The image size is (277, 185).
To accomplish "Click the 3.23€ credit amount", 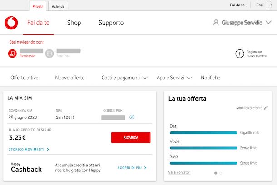I will pos(17,137).
